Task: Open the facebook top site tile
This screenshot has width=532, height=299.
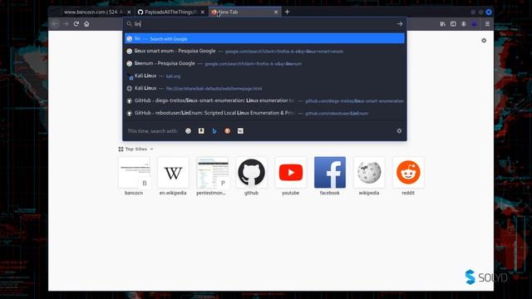Action: (x=330, y=176)
